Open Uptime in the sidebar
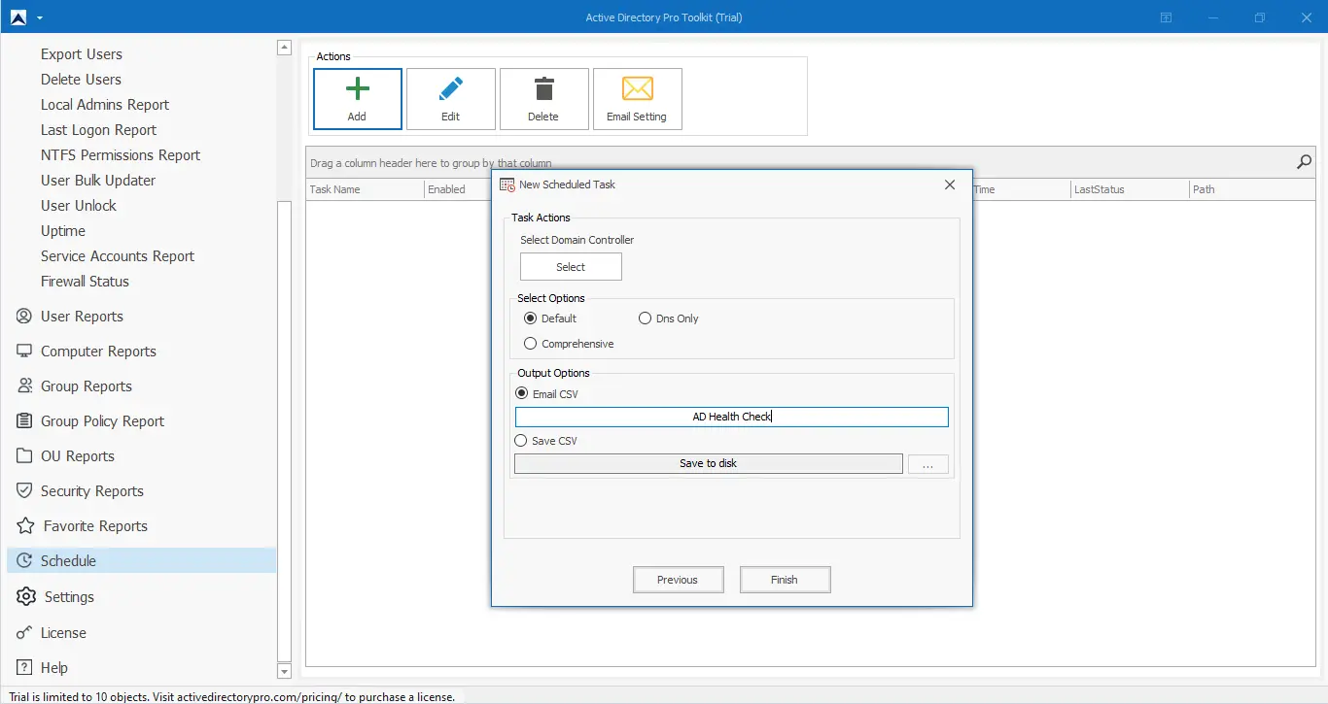 [63, 231]
